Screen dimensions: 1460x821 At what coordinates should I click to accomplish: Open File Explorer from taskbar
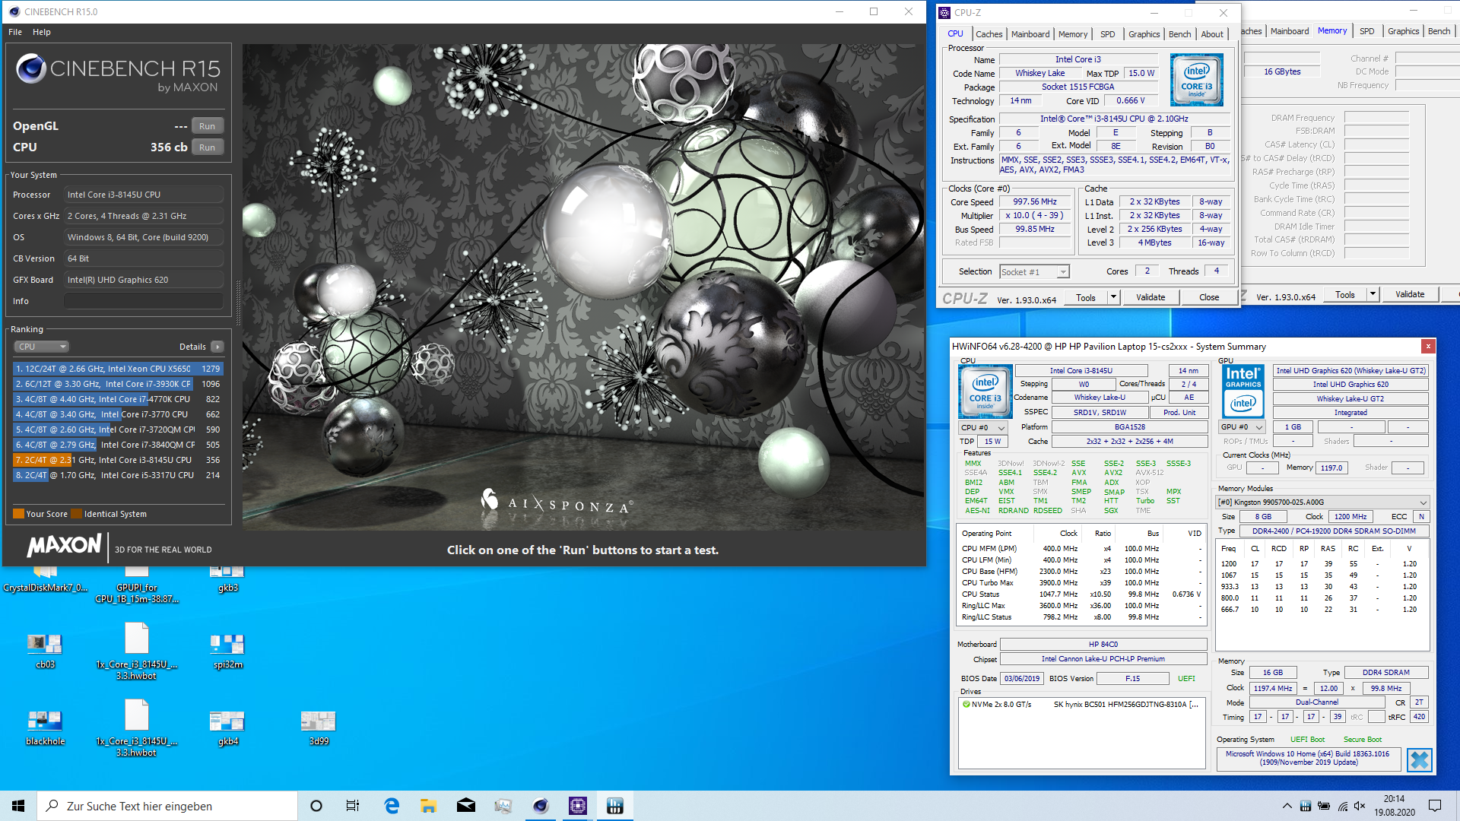[x=428, y=806]
